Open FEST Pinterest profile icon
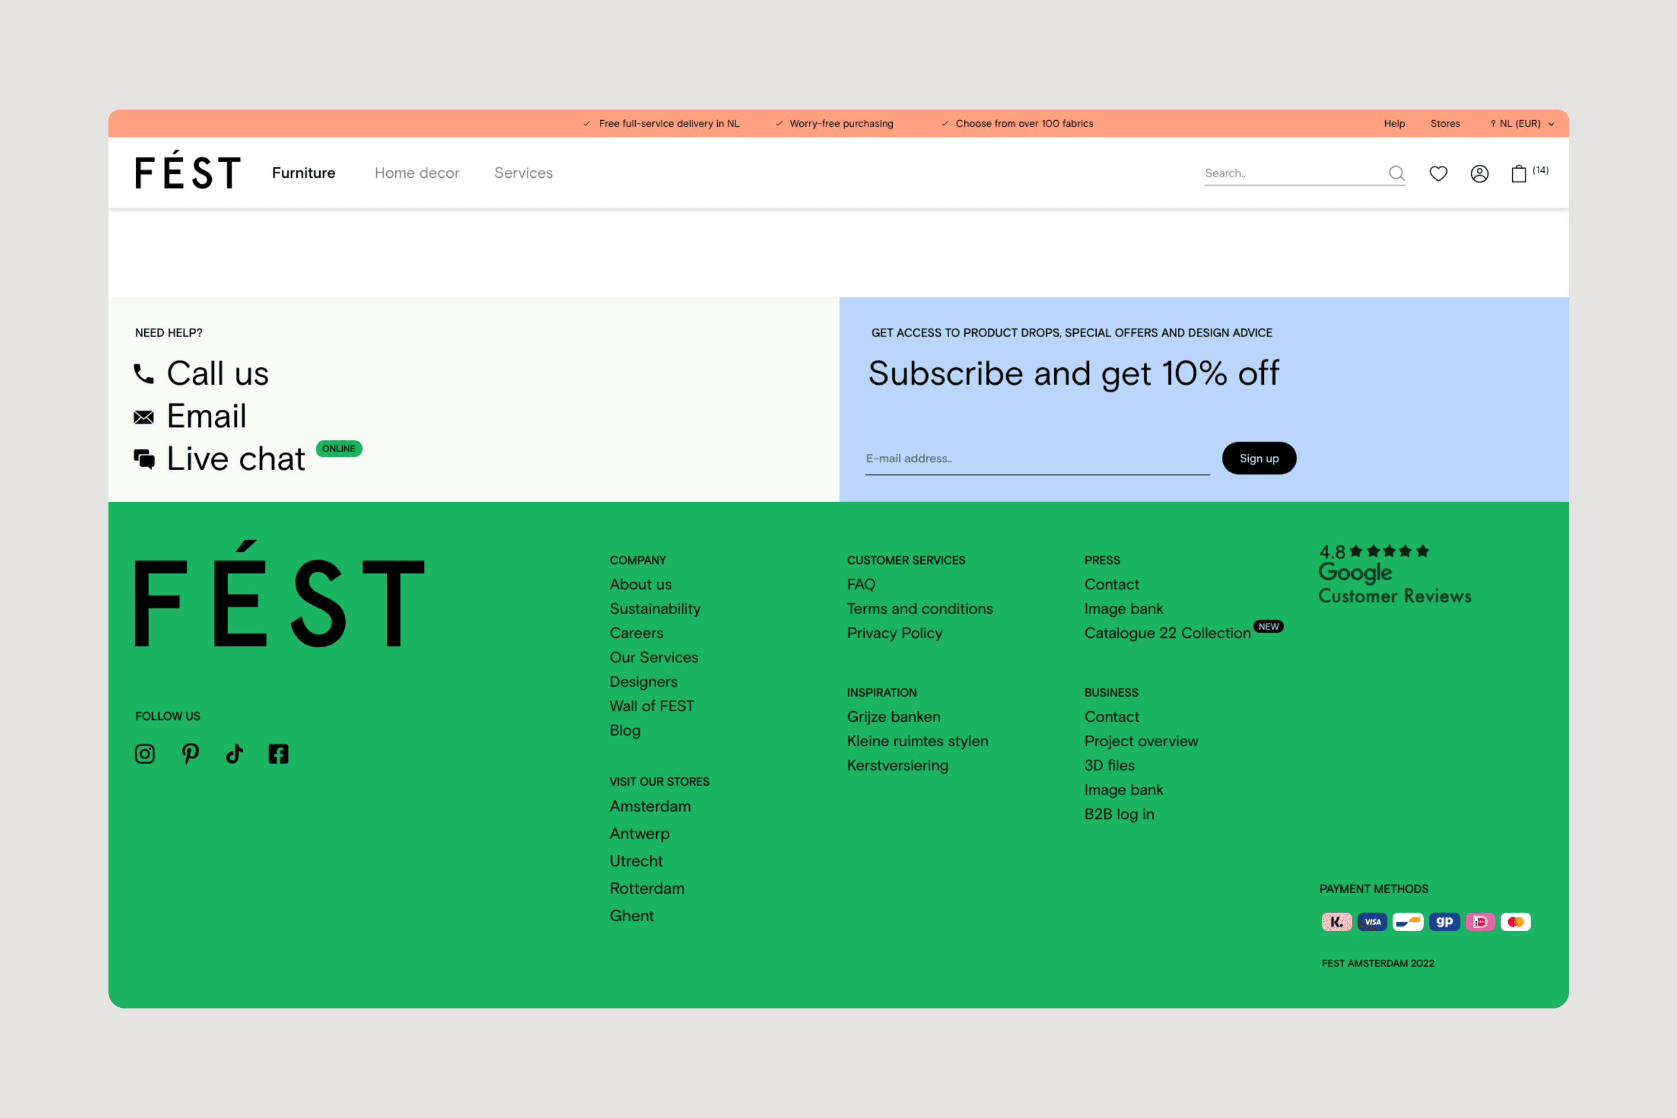This screenshot has height=1118, width=1677. (191, 754)
